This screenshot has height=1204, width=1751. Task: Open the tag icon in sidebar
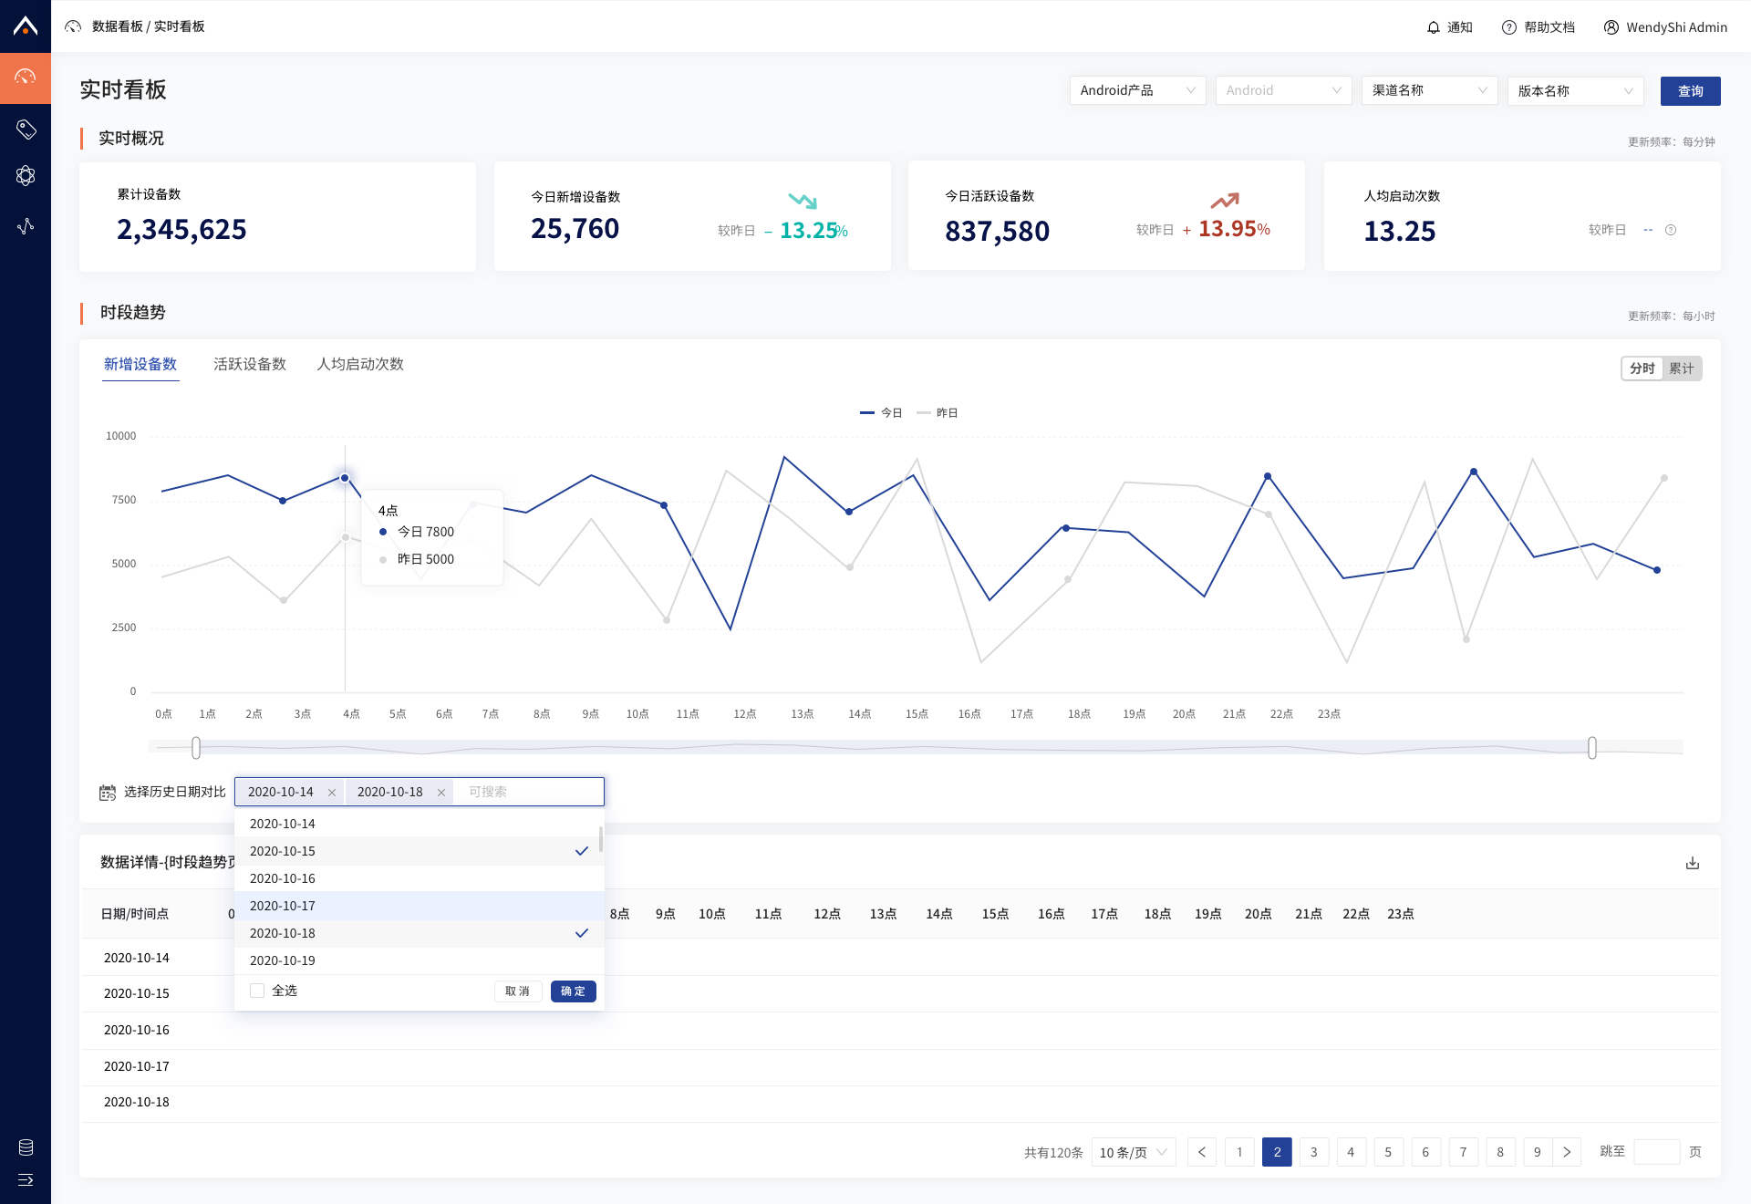pyautogui.click(x=26, y=129)
